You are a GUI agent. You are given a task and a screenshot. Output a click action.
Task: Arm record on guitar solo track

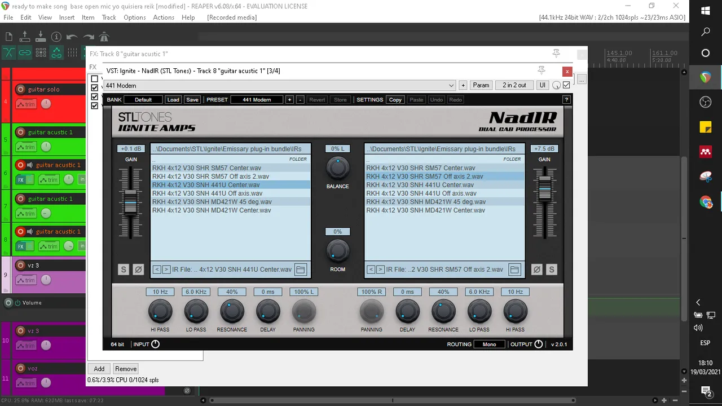[x=21, y=89]
